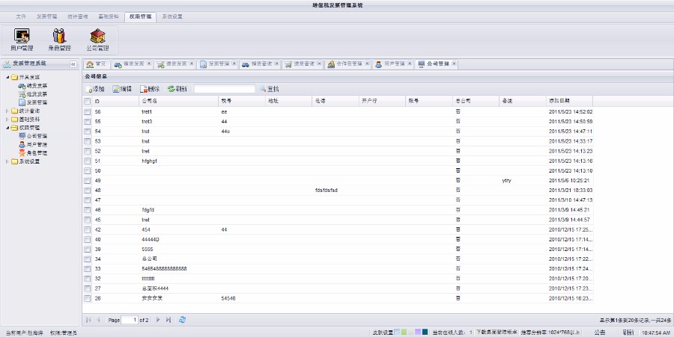Click the refresh icon in the pagination bar

coord(183,320)
